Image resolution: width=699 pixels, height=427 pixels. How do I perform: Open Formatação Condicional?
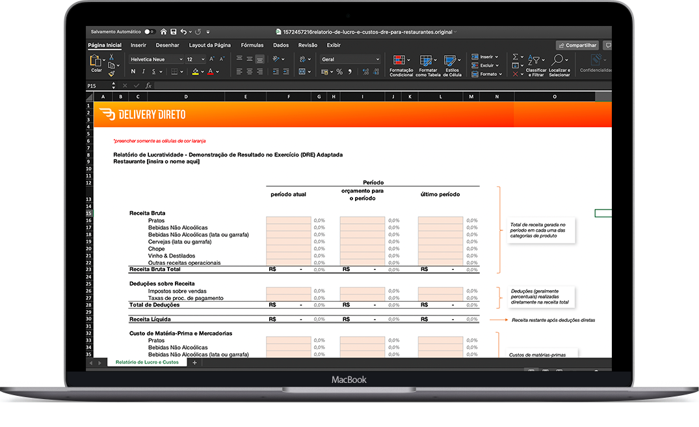tap(401, 66)
